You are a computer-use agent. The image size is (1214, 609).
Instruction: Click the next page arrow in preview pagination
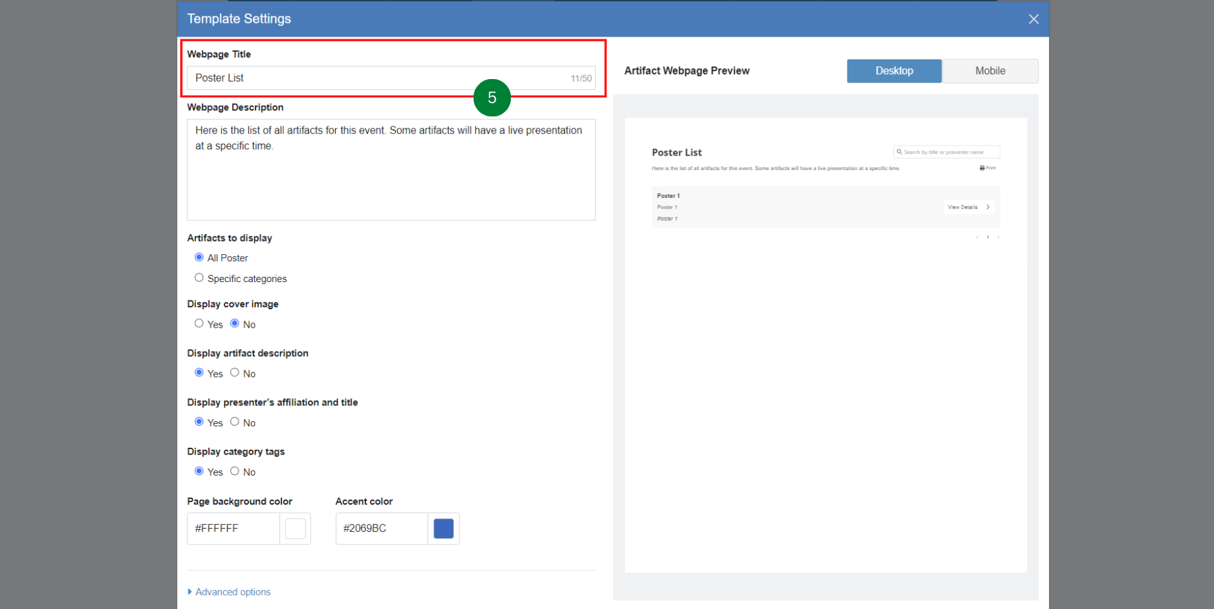tap(999, 238)
